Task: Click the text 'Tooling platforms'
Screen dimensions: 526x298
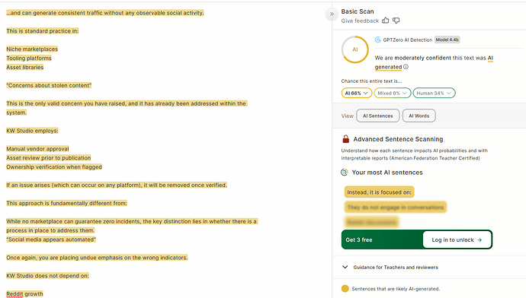Action: point(29,59)
